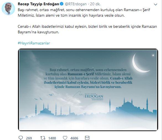Open the Recep Tayyip Erdoğan display name
Viewport: 162px width, 140px height.
38,4
